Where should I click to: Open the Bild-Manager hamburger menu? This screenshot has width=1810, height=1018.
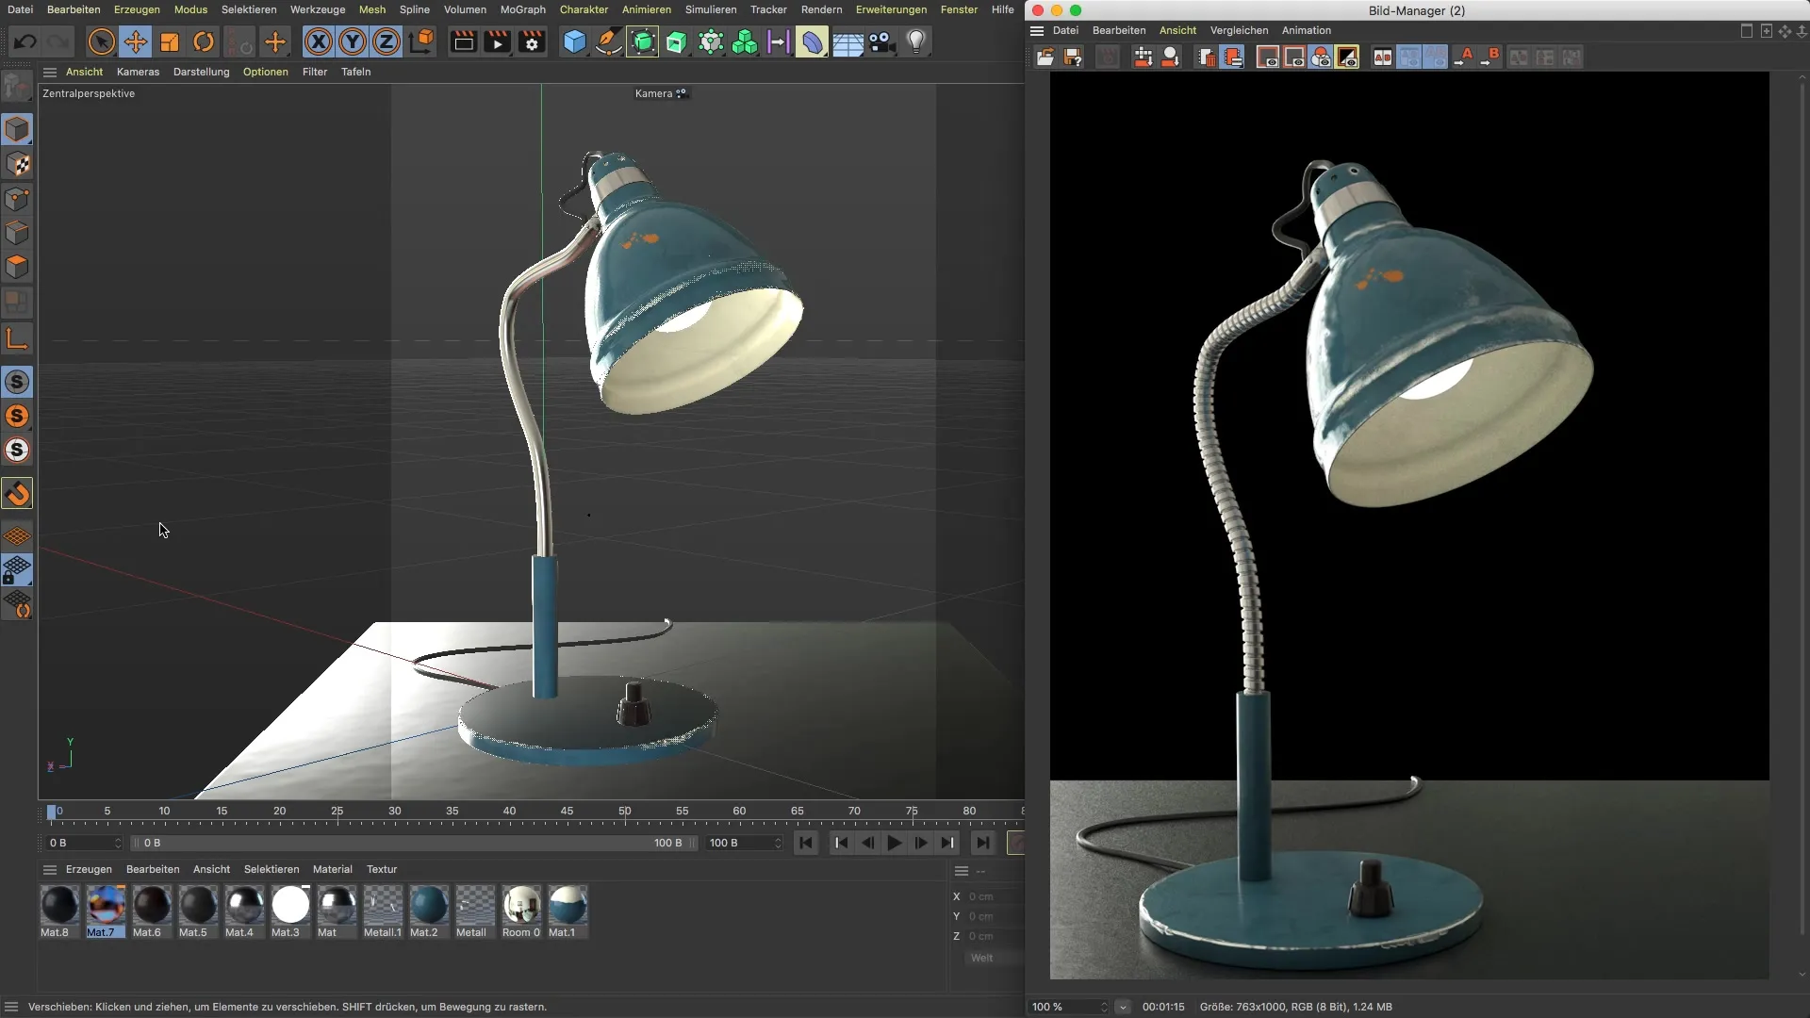pos(1037,30)
